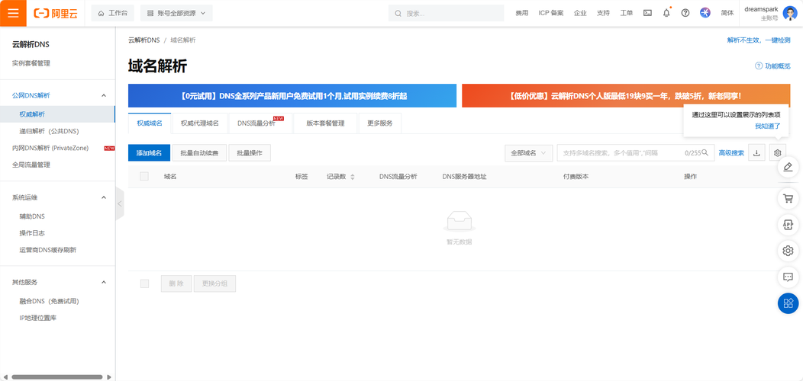Click the purple star assistant icon
Screen dimensions: 803x381
tap(705, 13)
